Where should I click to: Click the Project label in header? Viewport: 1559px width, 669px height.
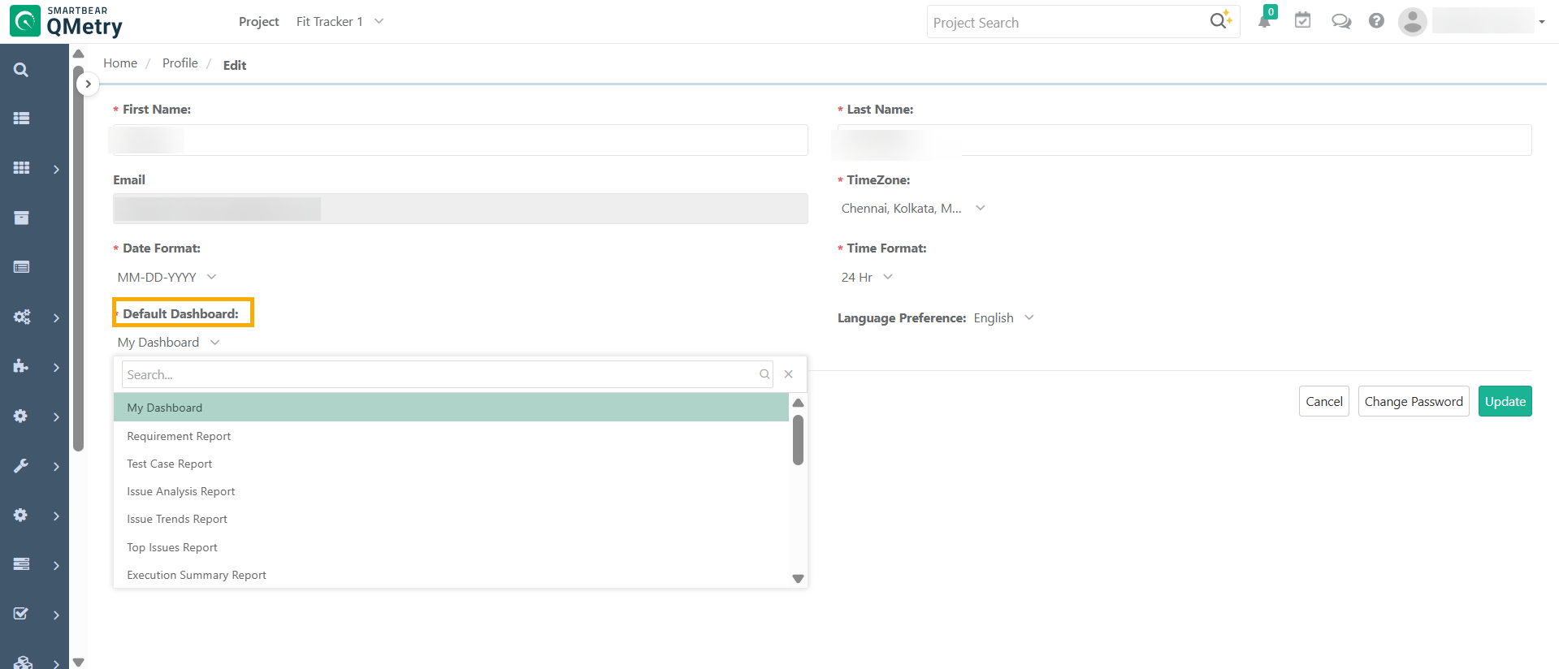tap(258, 21)
